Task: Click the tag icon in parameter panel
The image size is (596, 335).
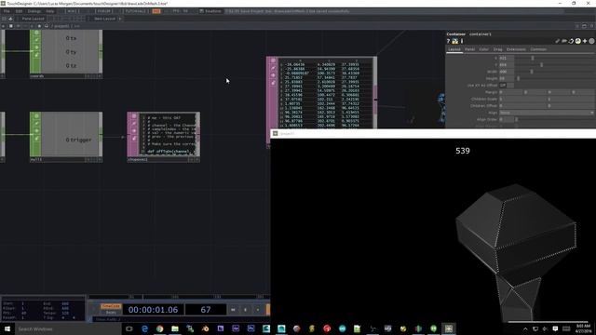Action: 564,41
